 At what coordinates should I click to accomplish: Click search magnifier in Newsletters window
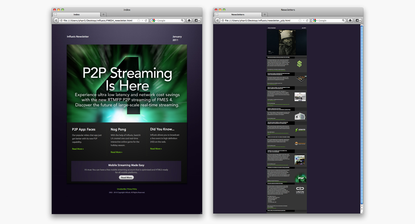coord(343,20)
